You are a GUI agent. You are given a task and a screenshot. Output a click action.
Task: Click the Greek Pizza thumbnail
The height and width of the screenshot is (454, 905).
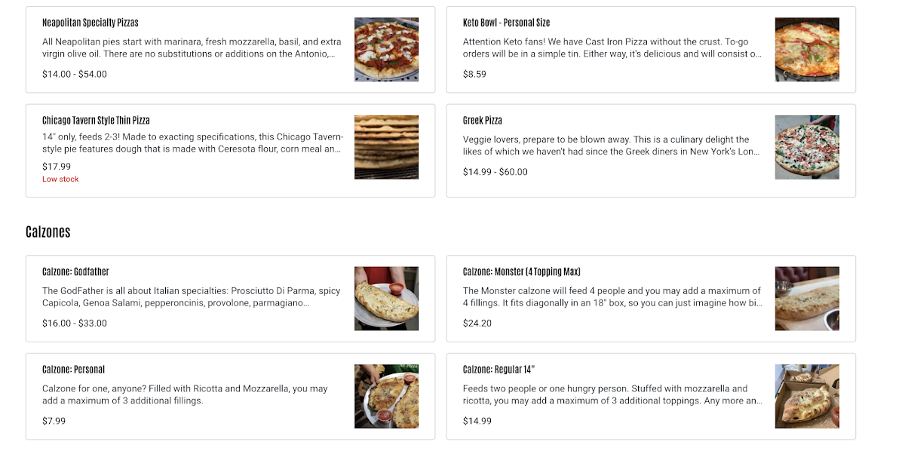coord(807,147)
